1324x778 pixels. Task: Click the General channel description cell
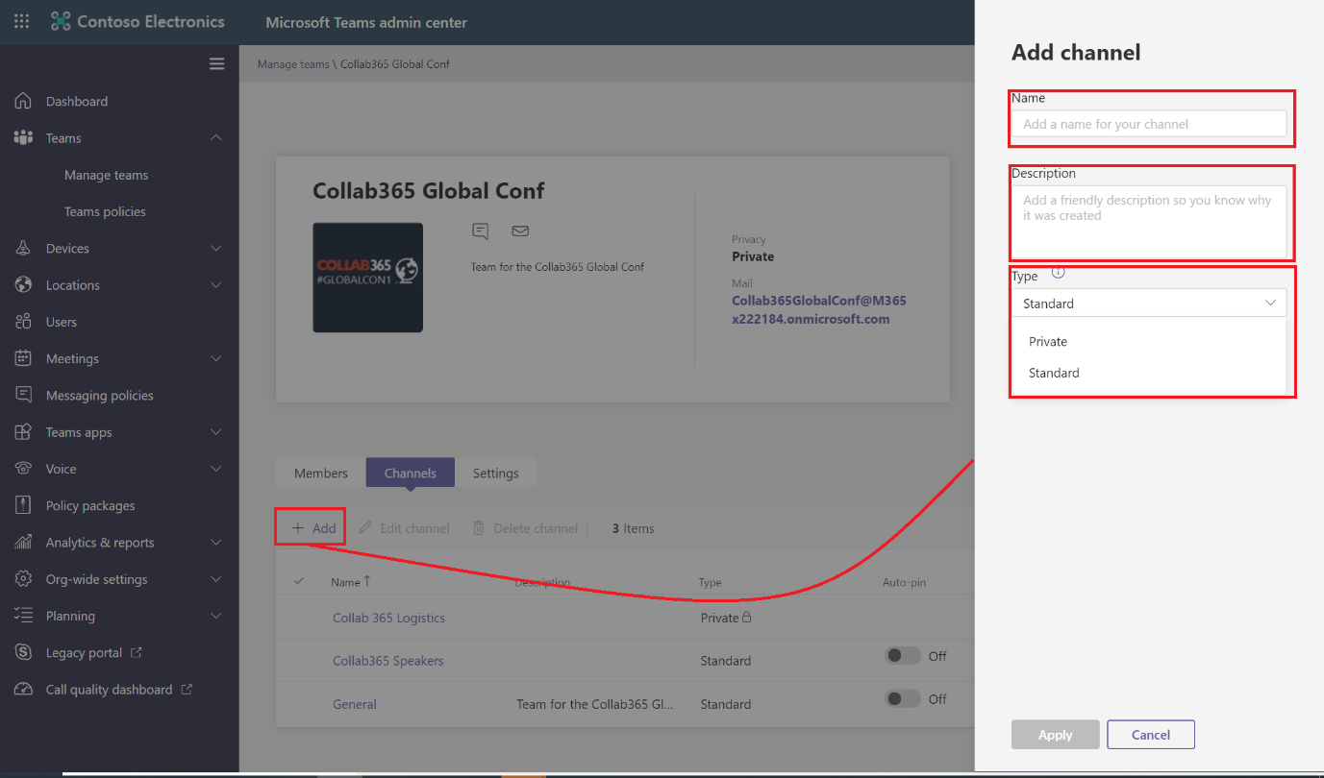pyautogui.click(x=595, y=704)
